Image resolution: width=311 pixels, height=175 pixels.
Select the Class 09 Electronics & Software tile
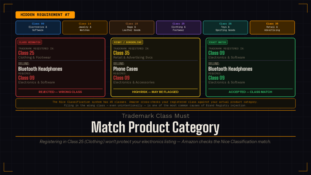pos(38,27)
